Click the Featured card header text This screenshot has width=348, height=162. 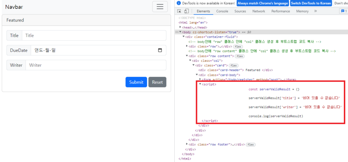[x=15, y=20]
